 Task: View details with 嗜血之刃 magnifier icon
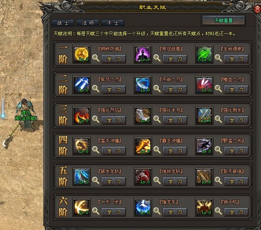click(218, 88)
